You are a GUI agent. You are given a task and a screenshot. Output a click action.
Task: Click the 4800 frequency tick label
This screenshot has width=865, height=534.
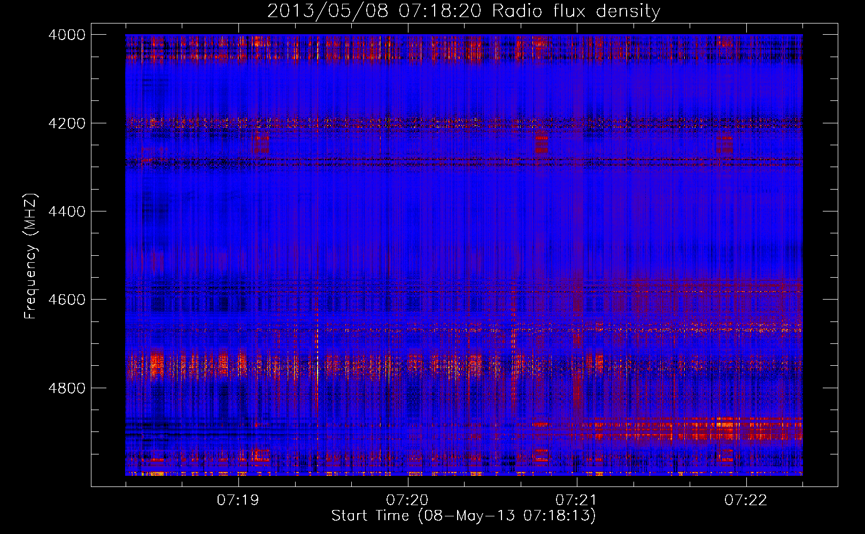pyautogui.click(x=67, y=388)
